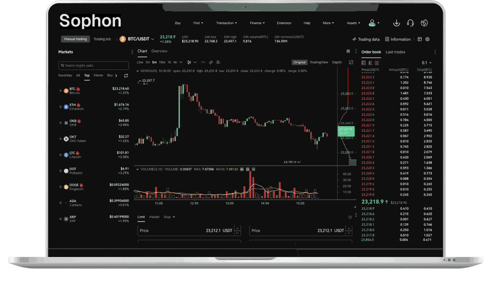Toggle volume indicator visibility eye
The height and width of the screenshot is (286, 491).
click(x=242, y=169)
